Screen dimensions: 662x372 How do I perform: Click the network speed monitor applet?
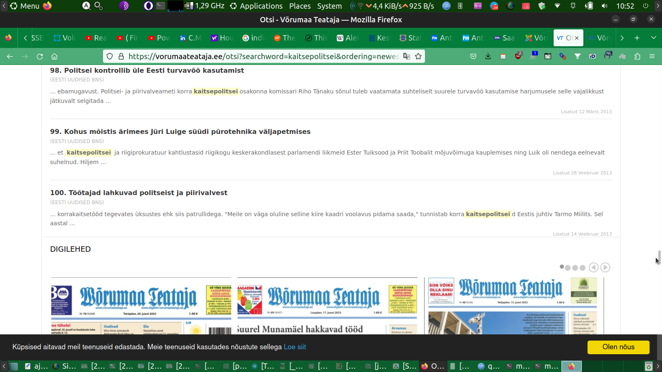point(400,6)
